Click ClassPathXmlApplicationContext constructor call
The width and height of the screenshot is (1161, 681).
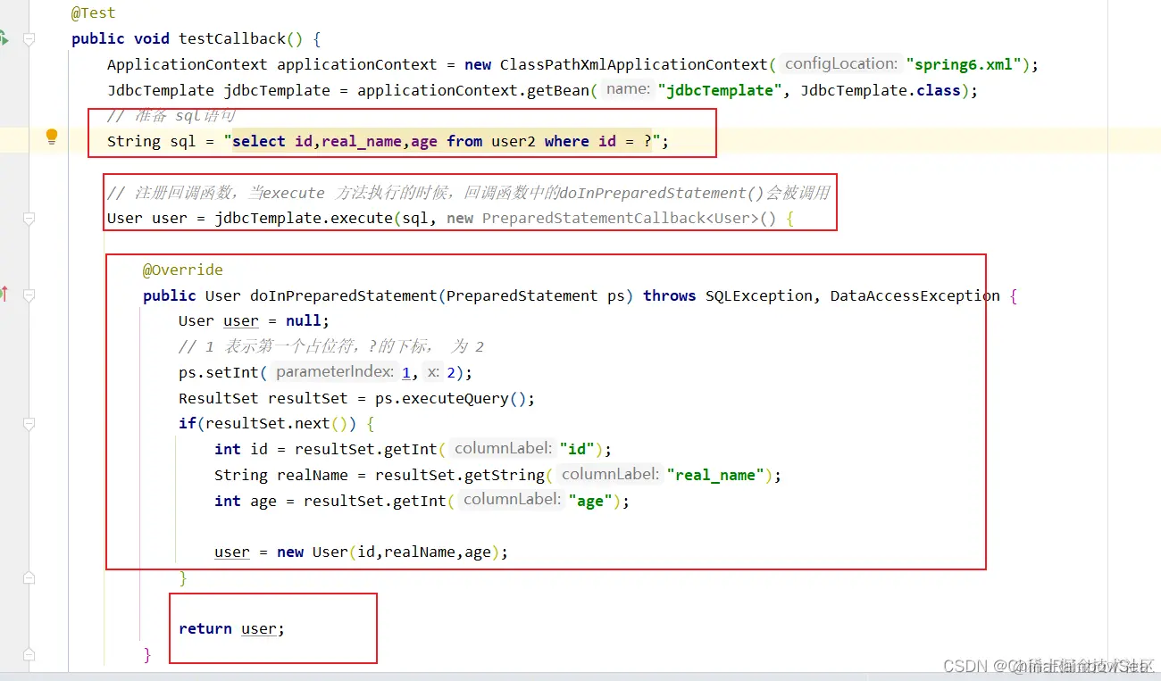(633, 64)
